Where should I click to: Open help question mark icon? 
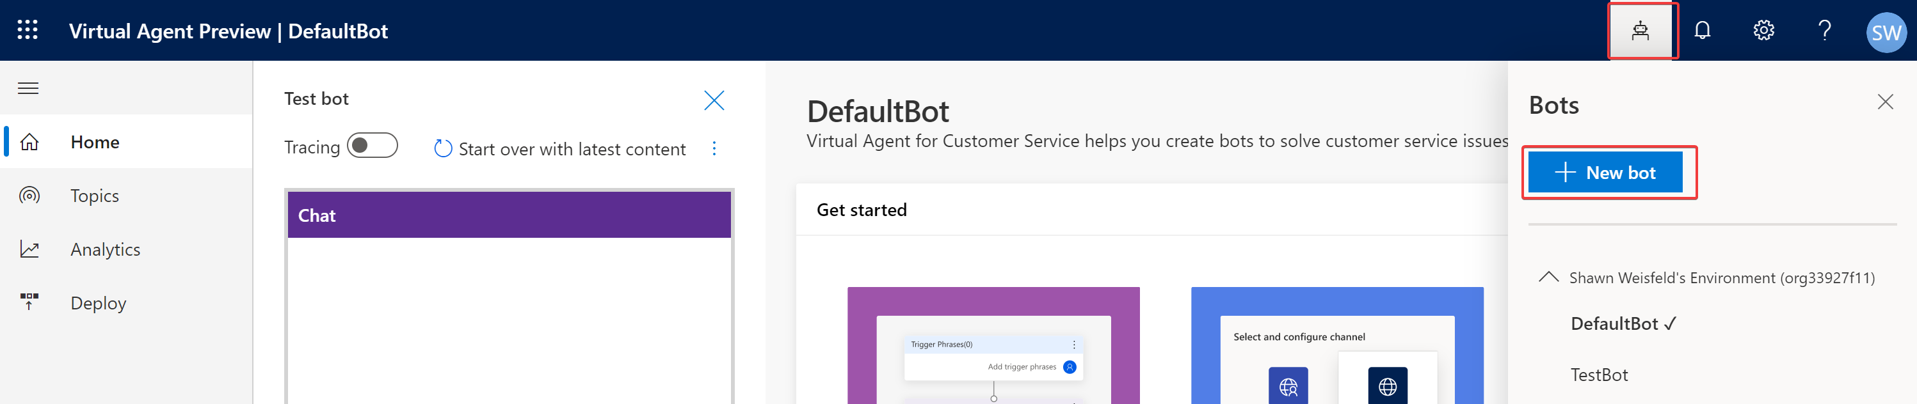(1825, 31)
